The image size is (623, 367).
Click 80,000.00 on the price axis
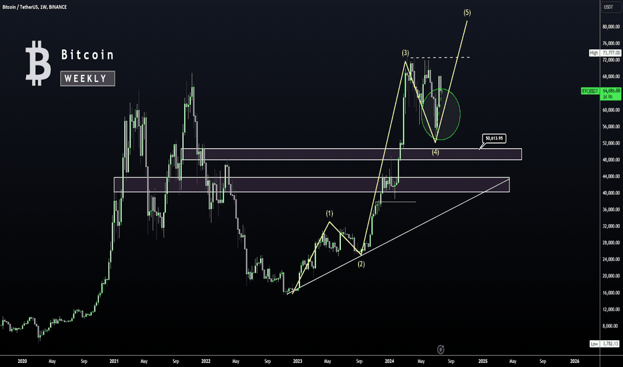(x=611, y=27)
